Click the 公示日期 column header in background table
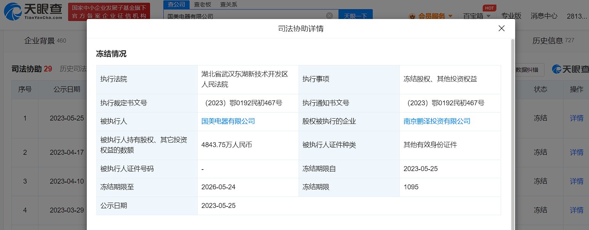The height and width of the screenshot is (230, 589). click(67, 89)
